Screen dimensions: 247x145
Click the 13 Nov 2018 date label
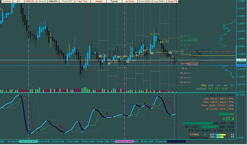pos(88,141)
